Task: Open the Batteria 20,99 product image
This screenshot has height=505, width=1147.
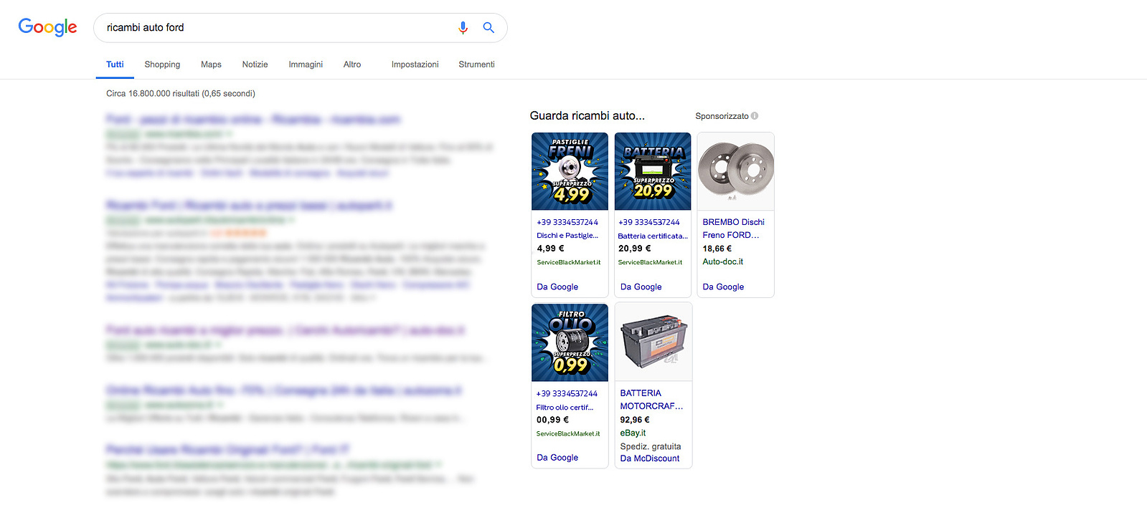Action: pos(653,171)
